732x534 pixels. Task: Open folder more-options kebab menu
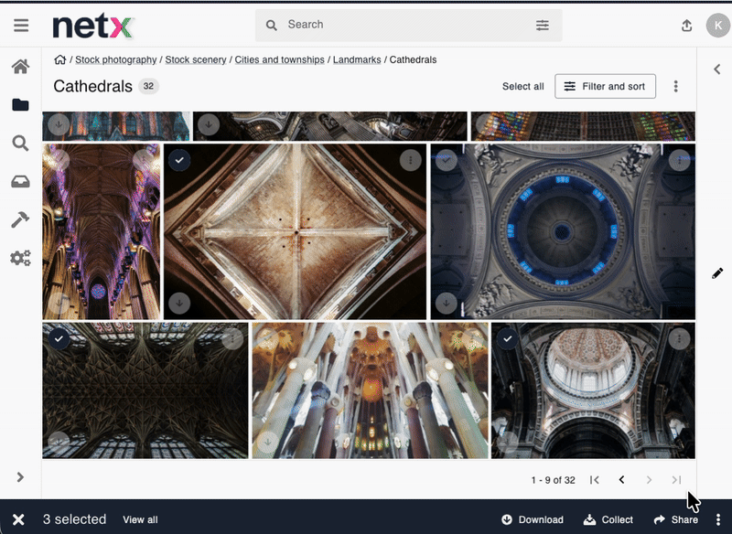676,87
